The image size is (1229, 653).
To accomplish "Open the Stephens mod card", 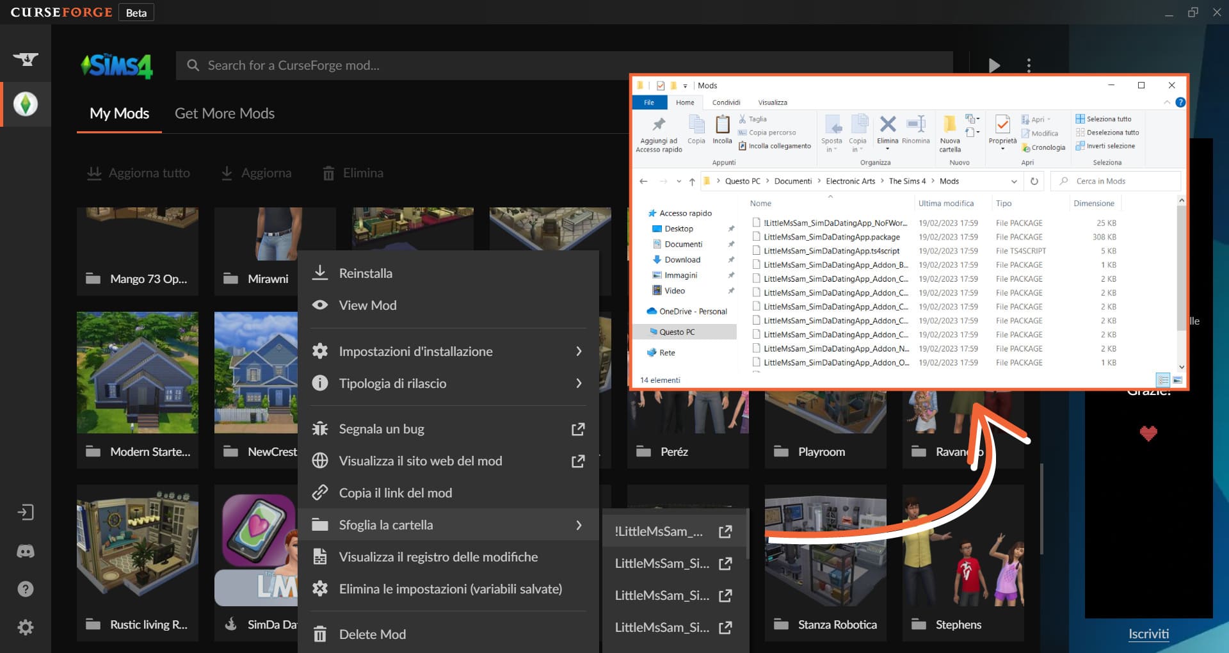I will coord(963,563).
